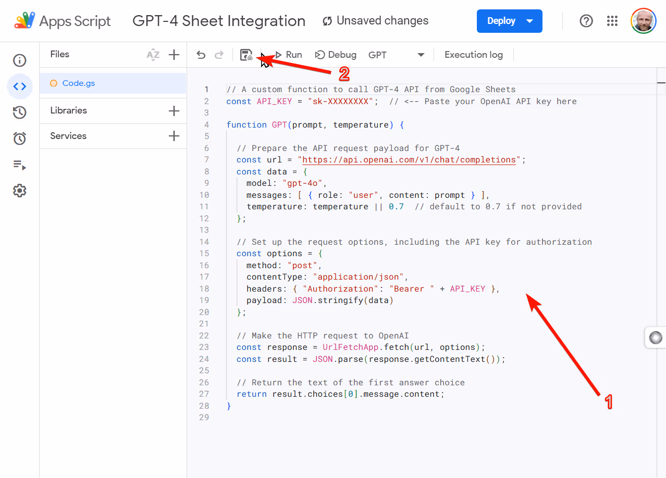This screenshot has width=666, height=478.
Task: Click JSON.stringify(data) payload line
Action: point(320,300)
